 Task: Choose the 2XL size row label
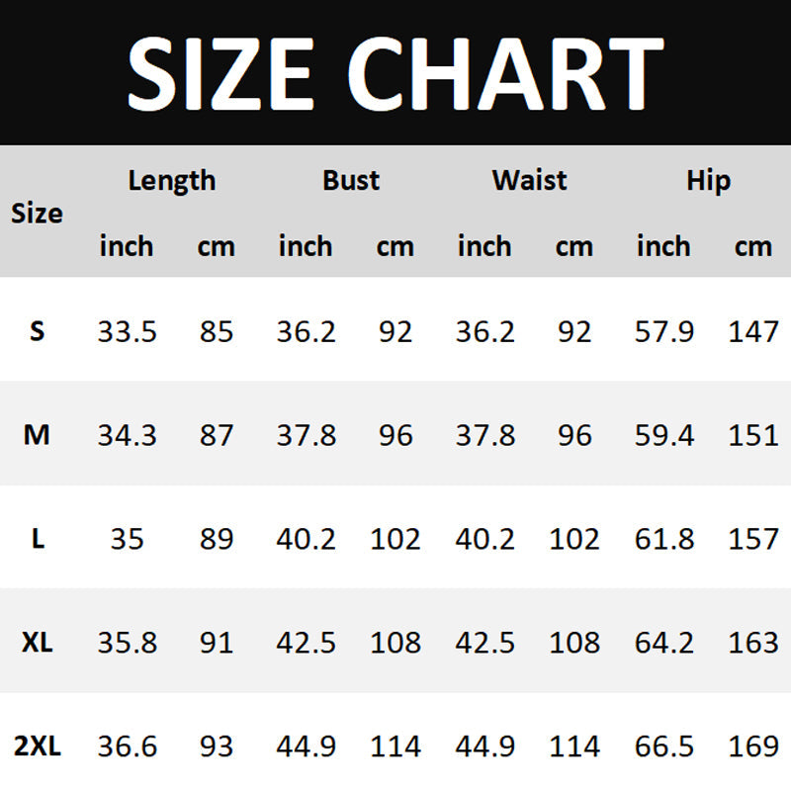37,747
